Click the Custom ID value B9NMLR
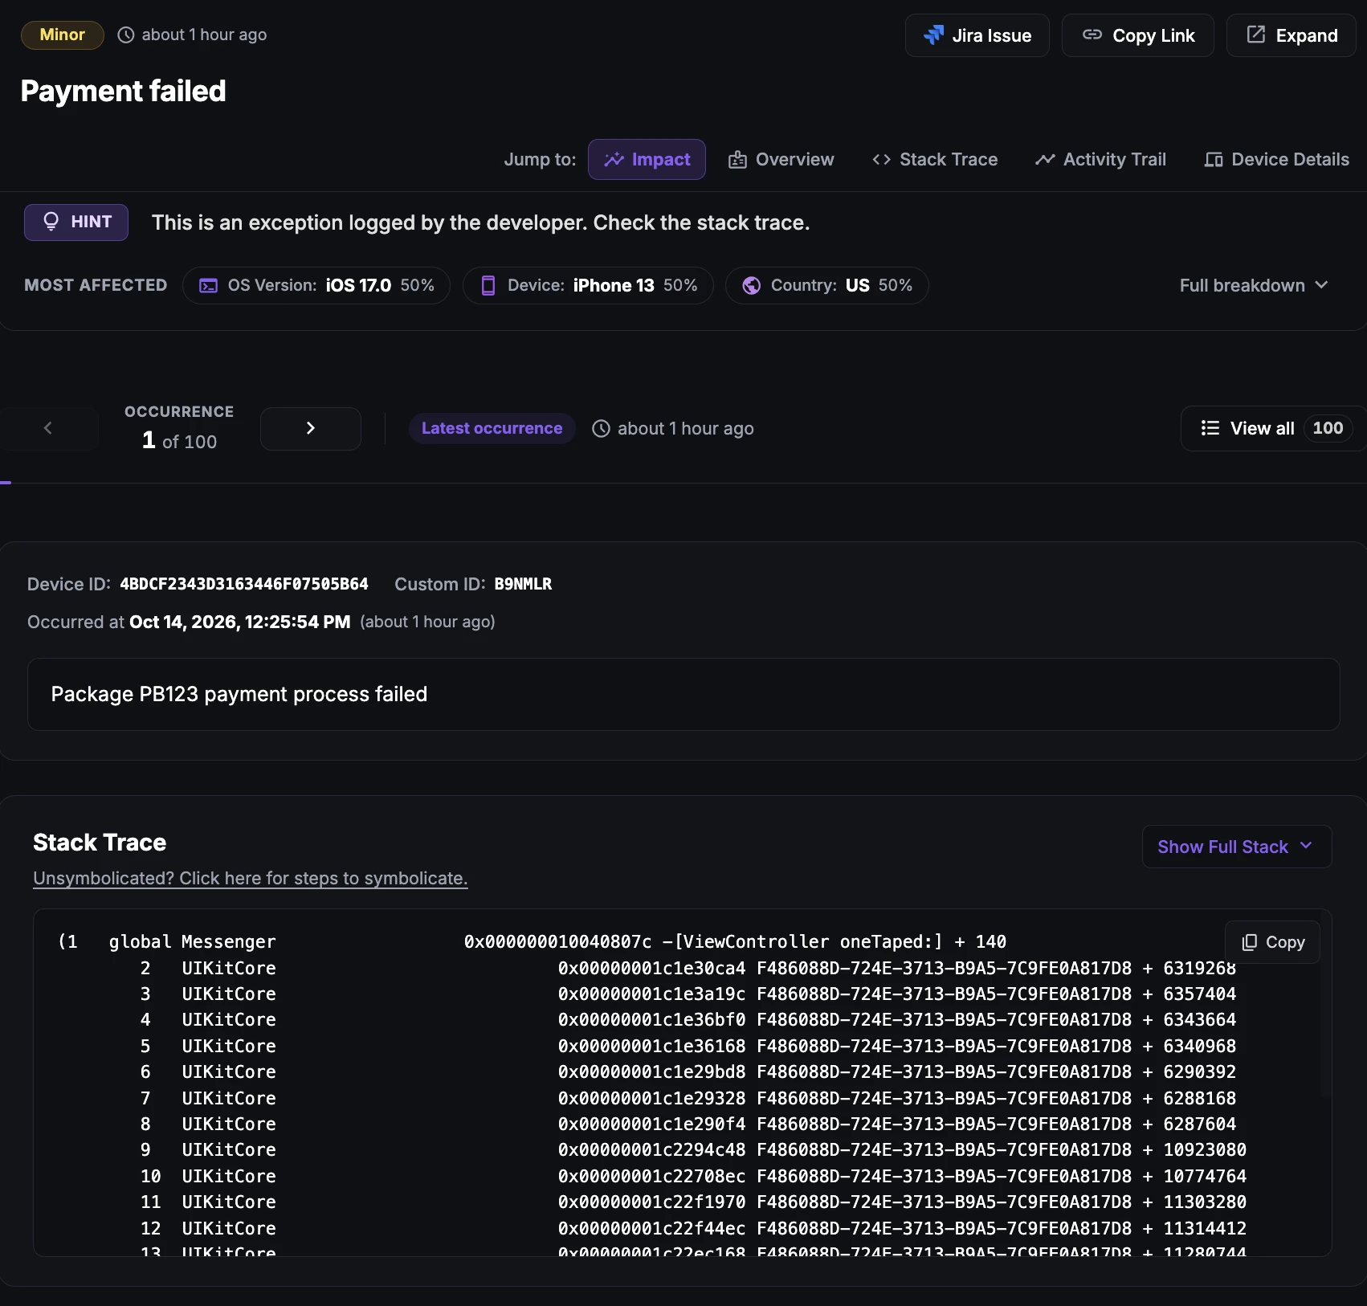The image size is (1367, 1306). pyautogui.click(x=523, y=584)
